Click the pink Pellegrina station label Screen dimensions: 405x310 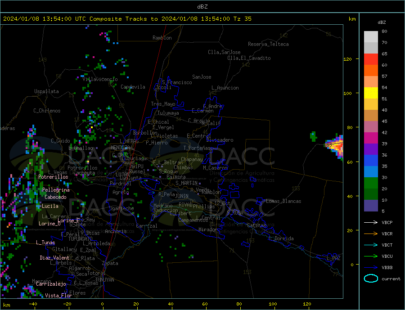56,190
